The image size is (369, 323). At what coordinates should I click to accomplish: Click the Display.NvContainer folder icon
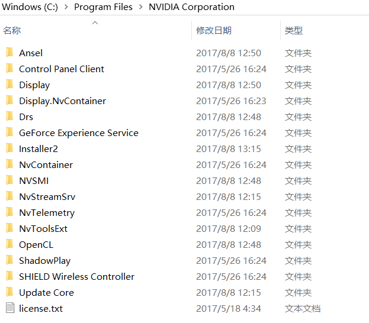coord(9,101)
